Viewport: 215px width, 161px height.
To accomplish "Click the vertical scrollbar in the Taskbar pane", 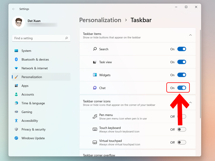I will (x=200, y=74).
